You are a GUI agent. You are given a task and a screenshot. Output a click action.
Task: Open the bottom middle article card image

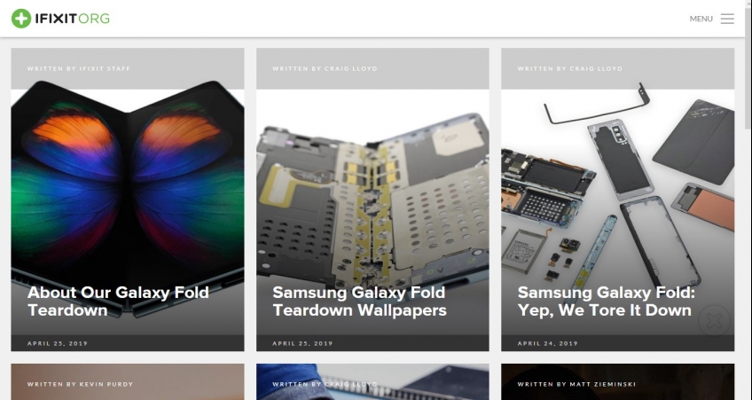372,381
